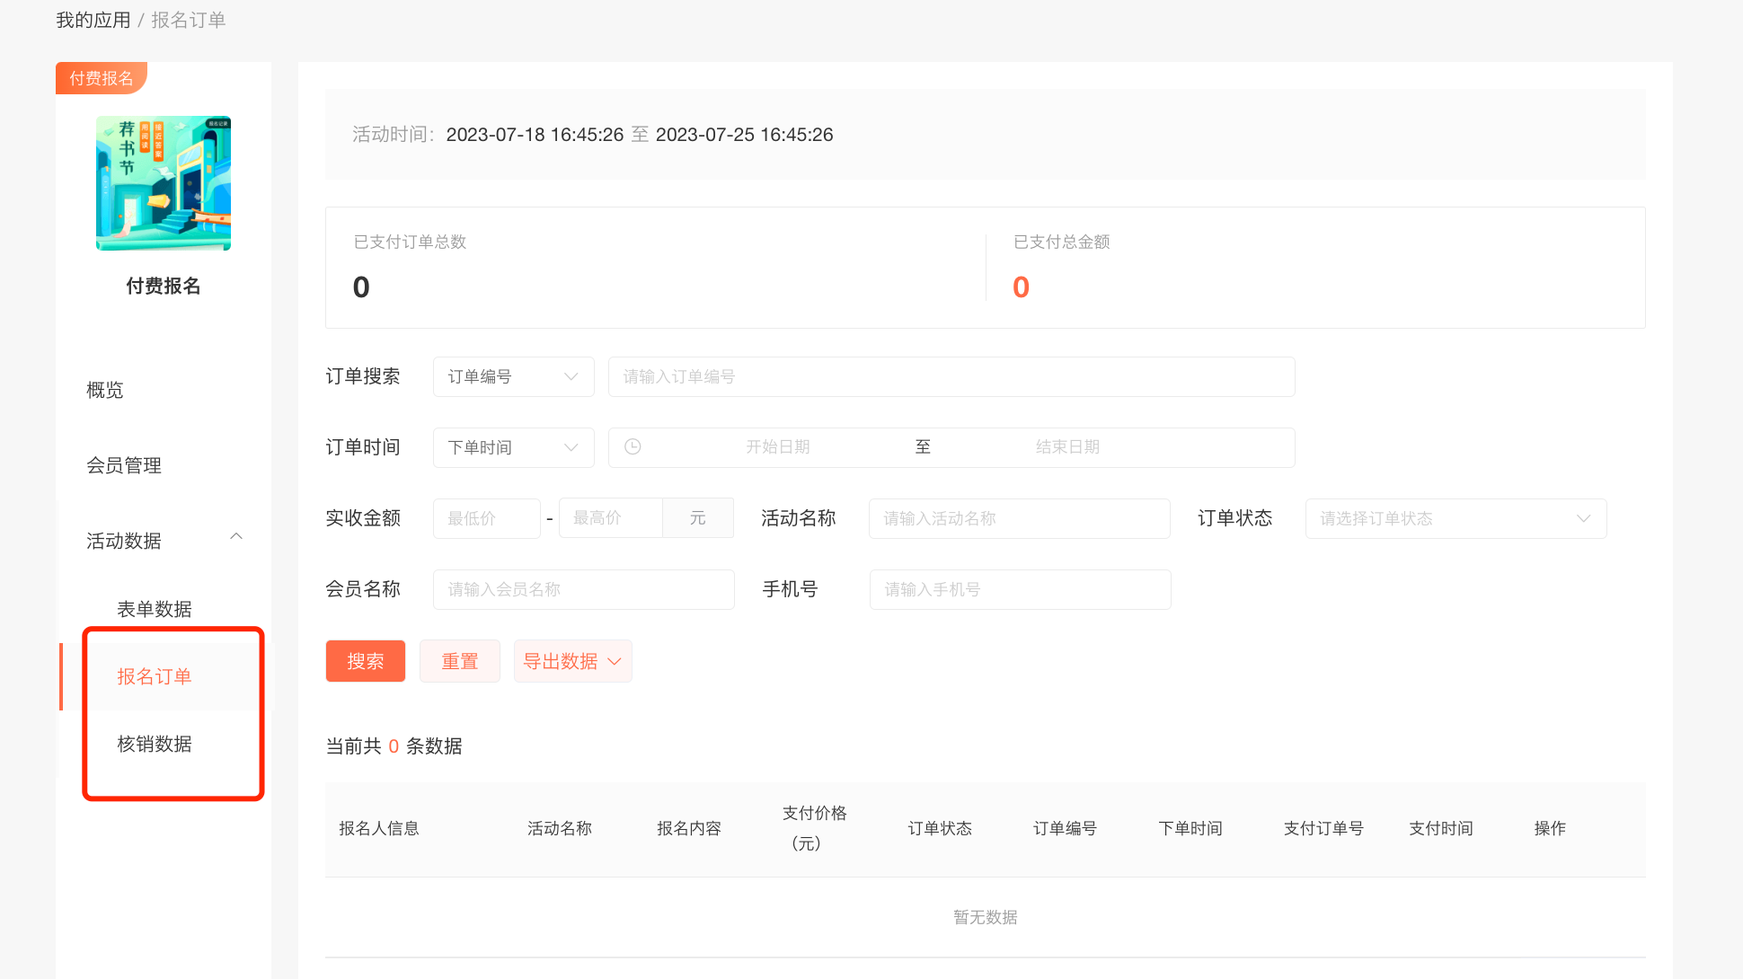This screenshot has width=1743, height=979.
Task: Click 我的应用 breadcrumb link
Action: pos(93,20)
